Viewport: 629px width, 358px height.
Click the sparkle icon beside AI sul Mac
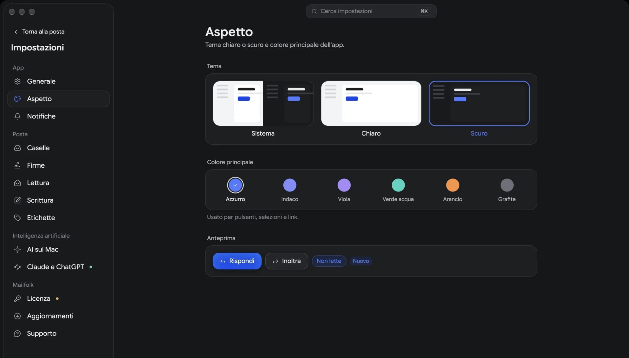click(17, 249)
